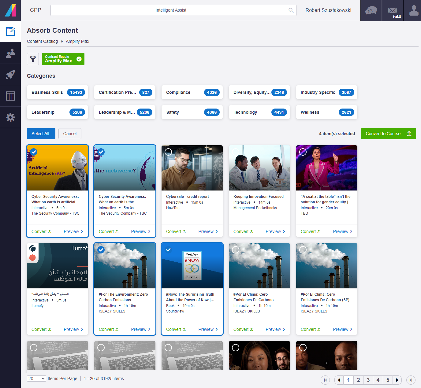Image resolution: width=421 pixels, height=388 pixels.
Task: Go to the previous page arrow
Action: coord(339,380)
